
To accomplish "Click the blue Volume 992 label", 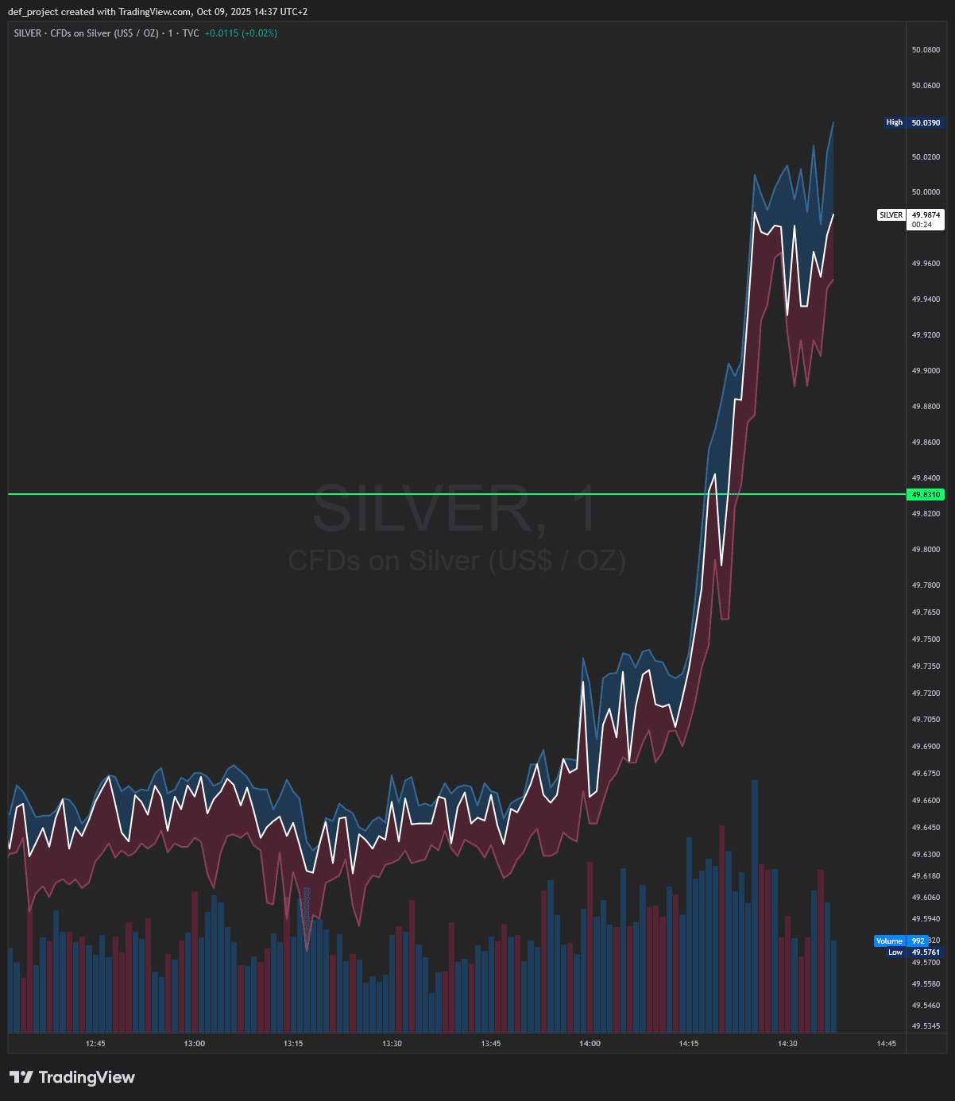I will [901, 941].
